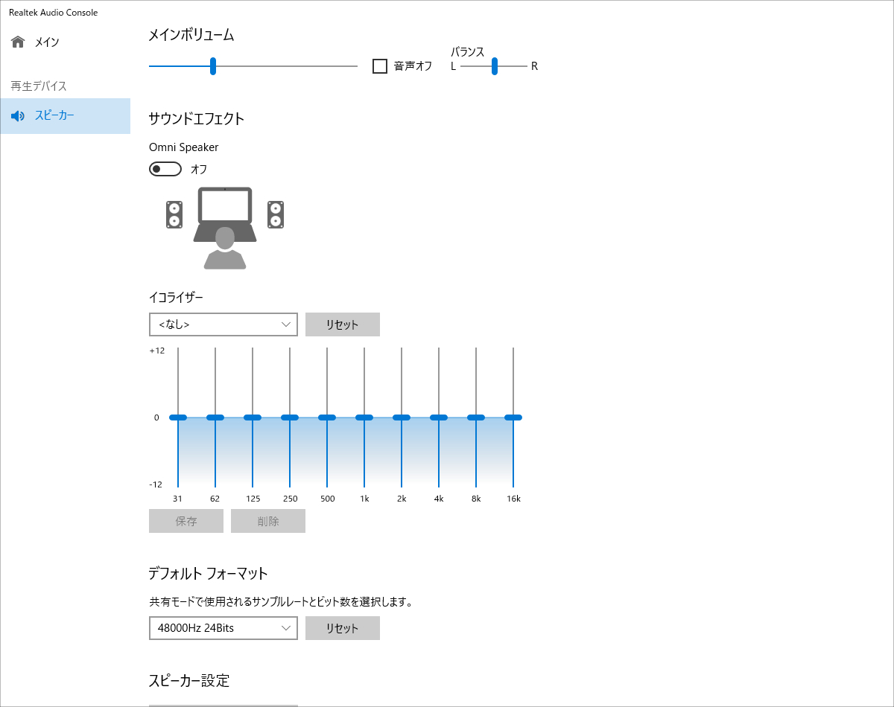Viewport: 894px width, 707px height.
Task: Select the スピーカー playback device
Action: [52, 115]
